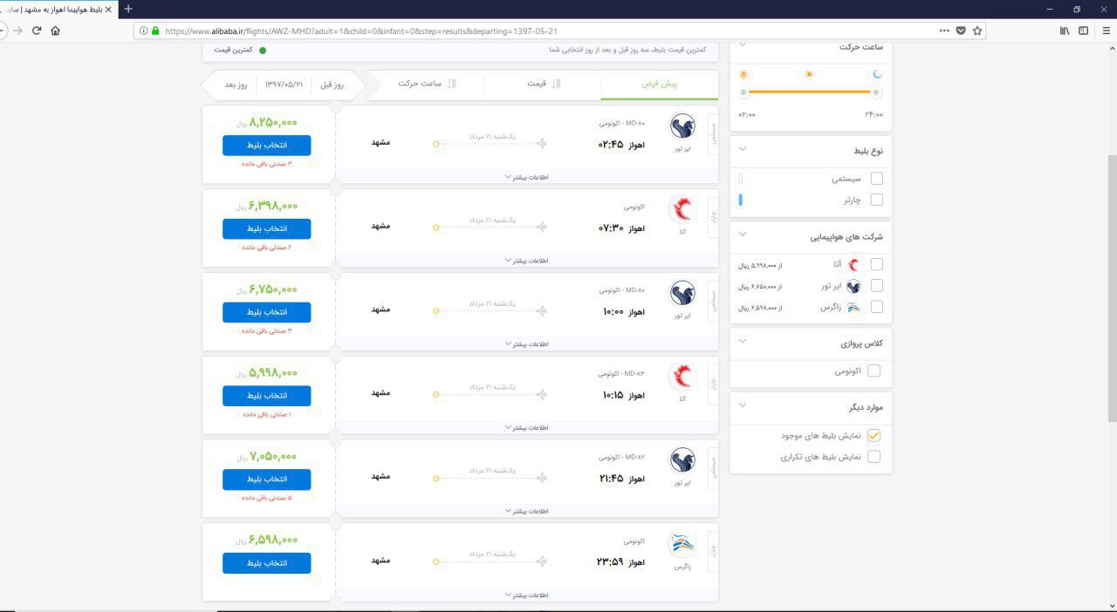Open a new browser tab with plus icon
The image size is (1117, 612).
tap(128, 9)
